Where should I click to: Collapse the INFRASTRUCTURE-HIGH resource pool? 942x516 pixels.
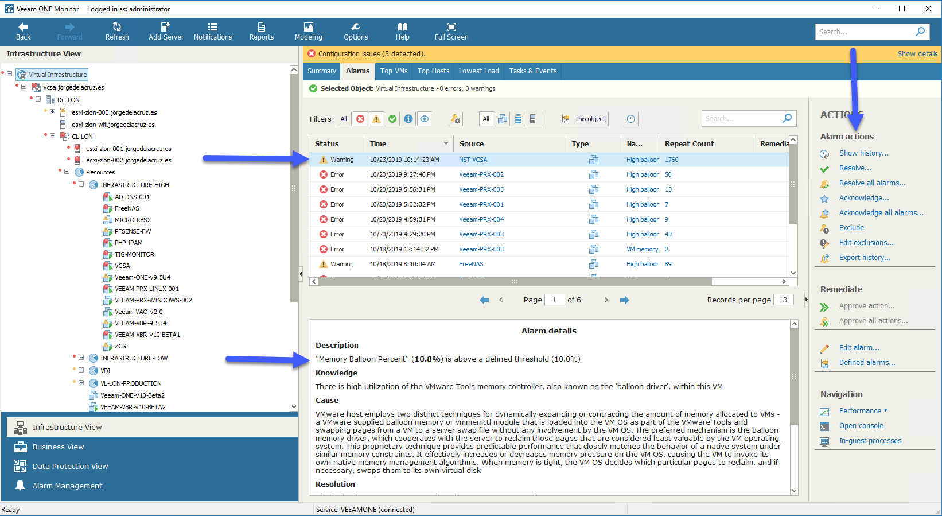81,184
